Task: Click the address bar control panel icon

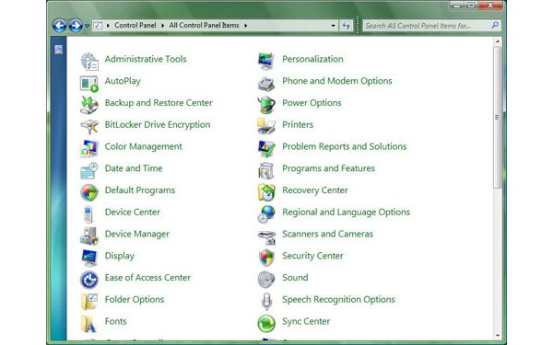Action: (x=98, y=26)
